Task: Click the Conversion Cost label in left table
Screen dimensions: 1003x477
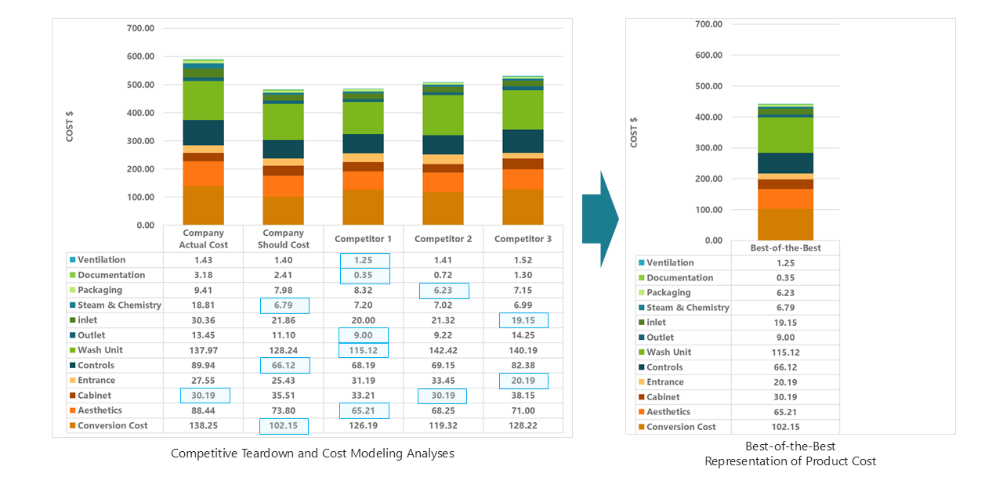Action: click(112, 425)
